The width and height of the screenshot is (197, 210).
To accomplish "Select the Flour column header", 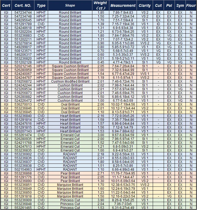I will click(x=191, y=5).
